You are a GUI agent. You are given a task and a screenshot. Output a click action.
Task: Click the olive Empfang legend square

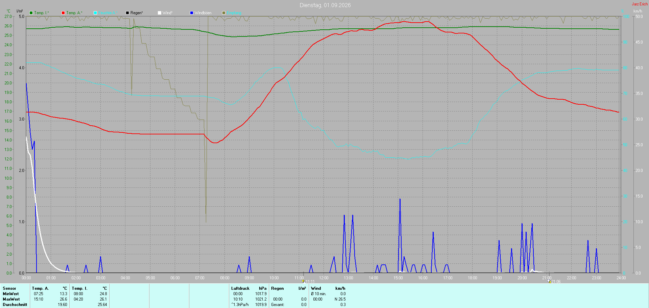tap(224, 13)
